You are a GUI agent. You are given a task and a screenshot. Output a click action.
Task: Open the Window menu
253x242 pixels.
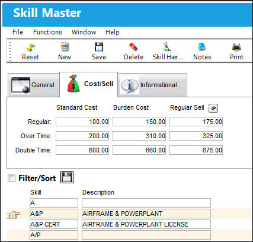tap(84, 32)
